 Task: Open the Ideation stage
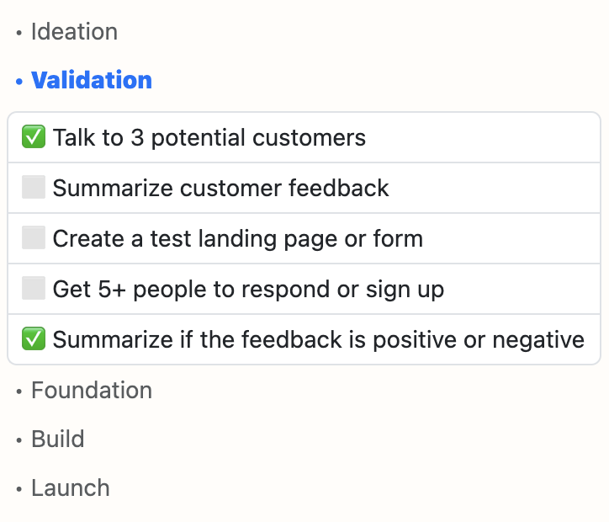(74, 31)
